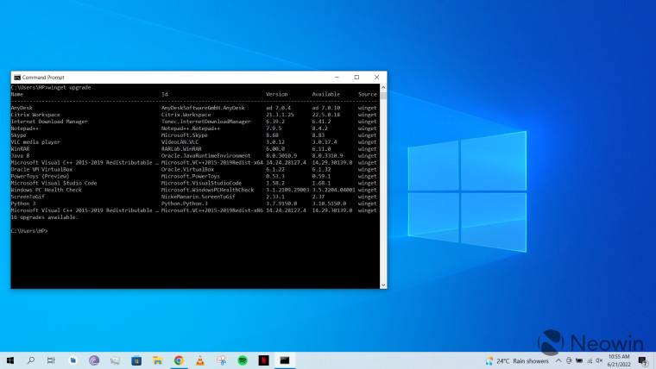Click the Command Prompt scrollbar up arrow
This screenshot has width=656, height=369.
coord(382,86)
